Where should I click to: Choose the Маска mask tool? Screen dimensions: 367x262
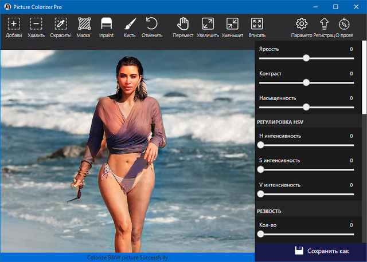(x=83, y=27)
